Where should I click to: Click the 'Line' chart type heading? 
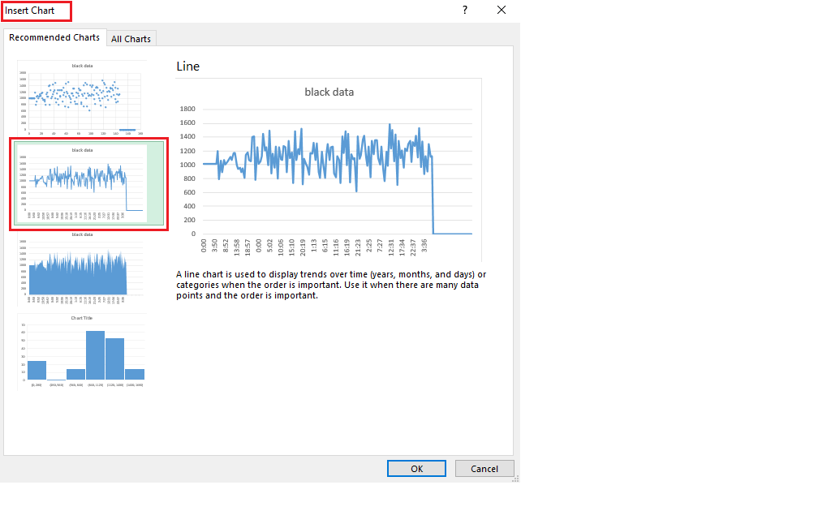(x=187, y=67)
